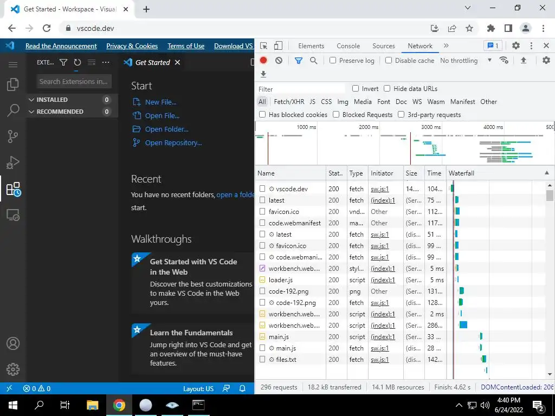The width and height of the screenshot is (555, 416).
Task: Collapse the INSTALLED extensions section
Action: pyautogui.click(x=31, y=100)
